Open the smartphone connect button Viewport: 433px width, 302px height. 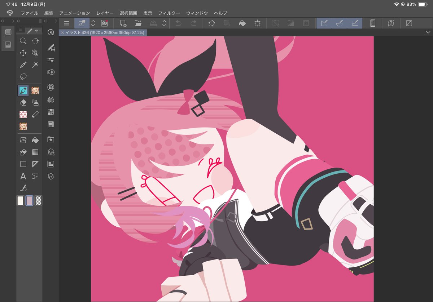pos(373,23)
